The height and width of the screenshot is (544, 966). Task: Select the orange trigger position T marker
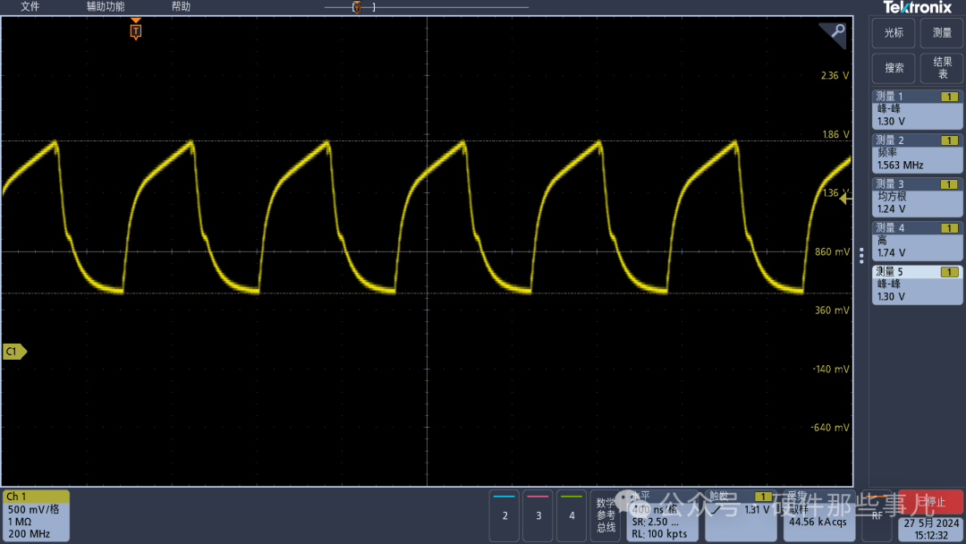pos(135,31)
